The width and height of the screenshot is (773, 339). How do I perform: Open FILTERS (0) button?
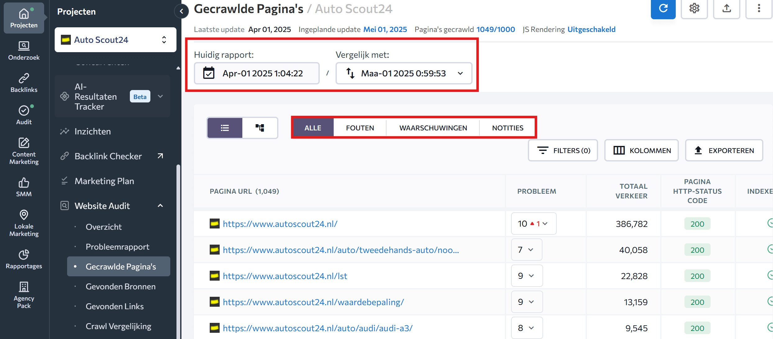coord(563,150)
